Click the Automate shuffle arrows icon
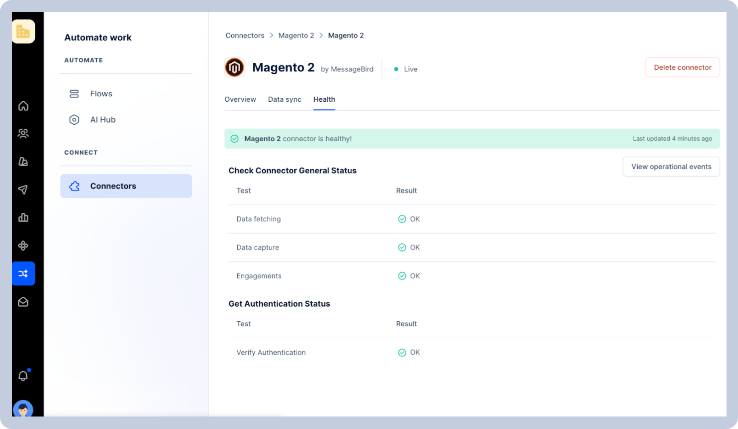The height and width of the screenshot is (429, 738). (x=23, y=273)
